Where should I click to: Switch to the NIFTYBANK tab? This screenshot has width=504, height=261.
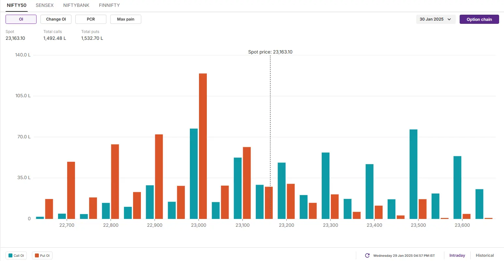[76, 5]
